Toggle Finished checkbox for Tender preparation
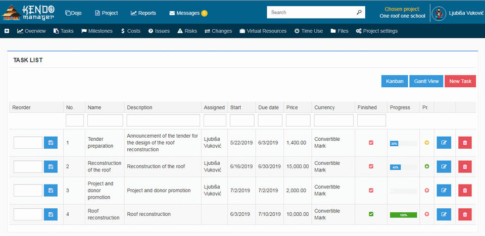 click(371, 143)
